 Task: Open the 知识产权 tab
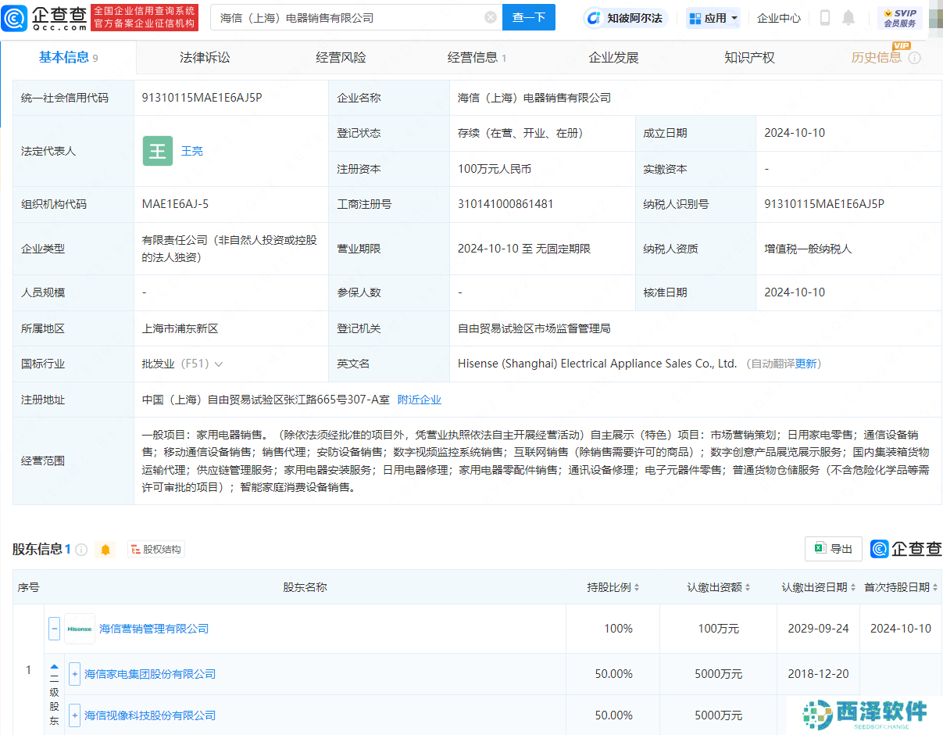[x=749, y=57]
